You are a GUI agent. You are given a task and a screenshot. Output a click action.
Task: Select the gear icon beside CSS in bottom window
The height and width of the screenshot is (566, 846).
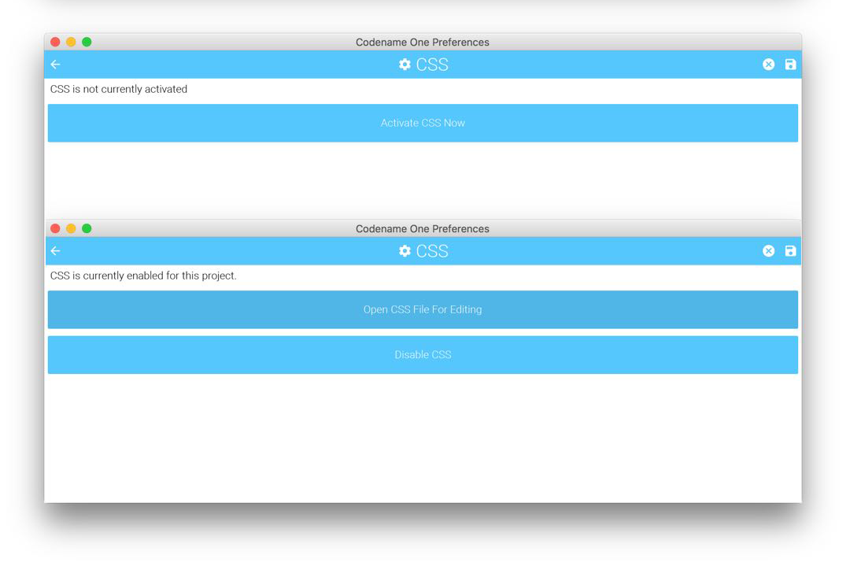[x=405, y=250]
